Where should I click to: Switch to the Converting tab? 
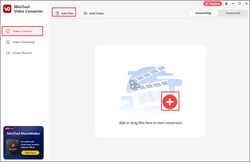click(203, 13)
